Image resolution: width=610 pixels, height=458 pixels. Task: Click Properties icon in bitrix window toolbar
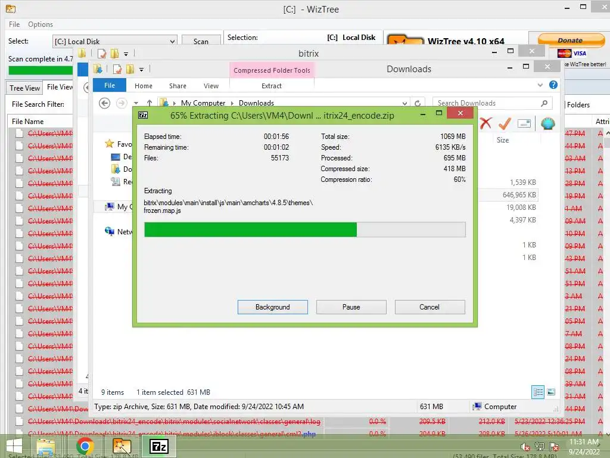click(x=102, y=53)
